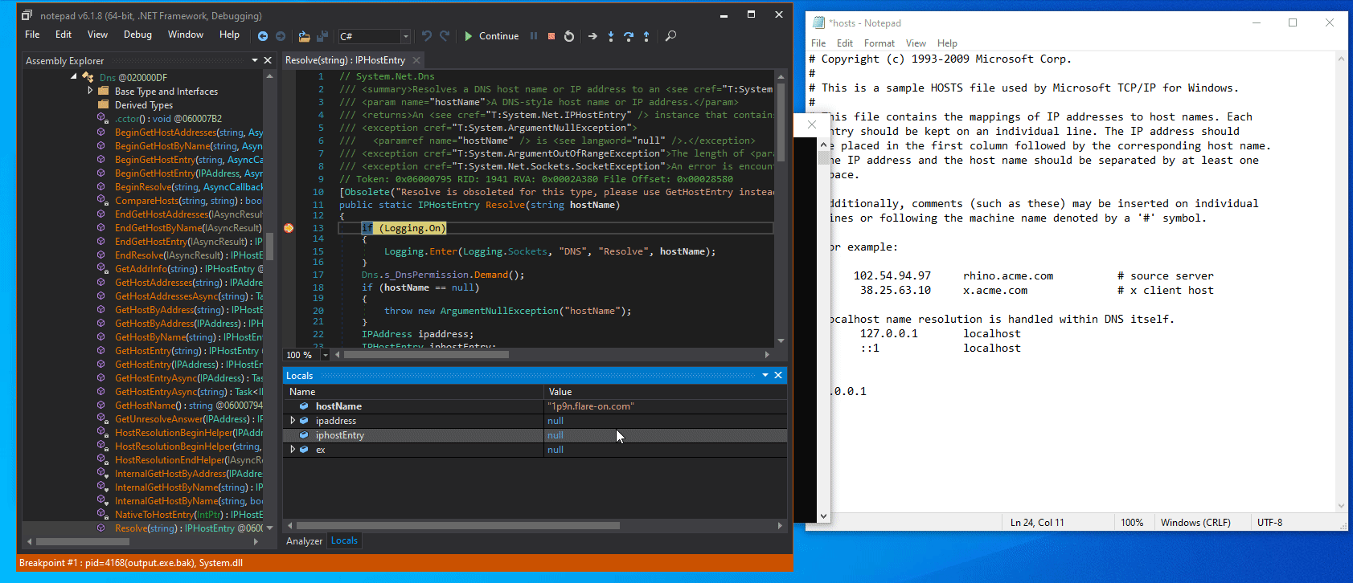Select NativeToHostEntry method in tree

pyautogui.click(x=188, y=515)
